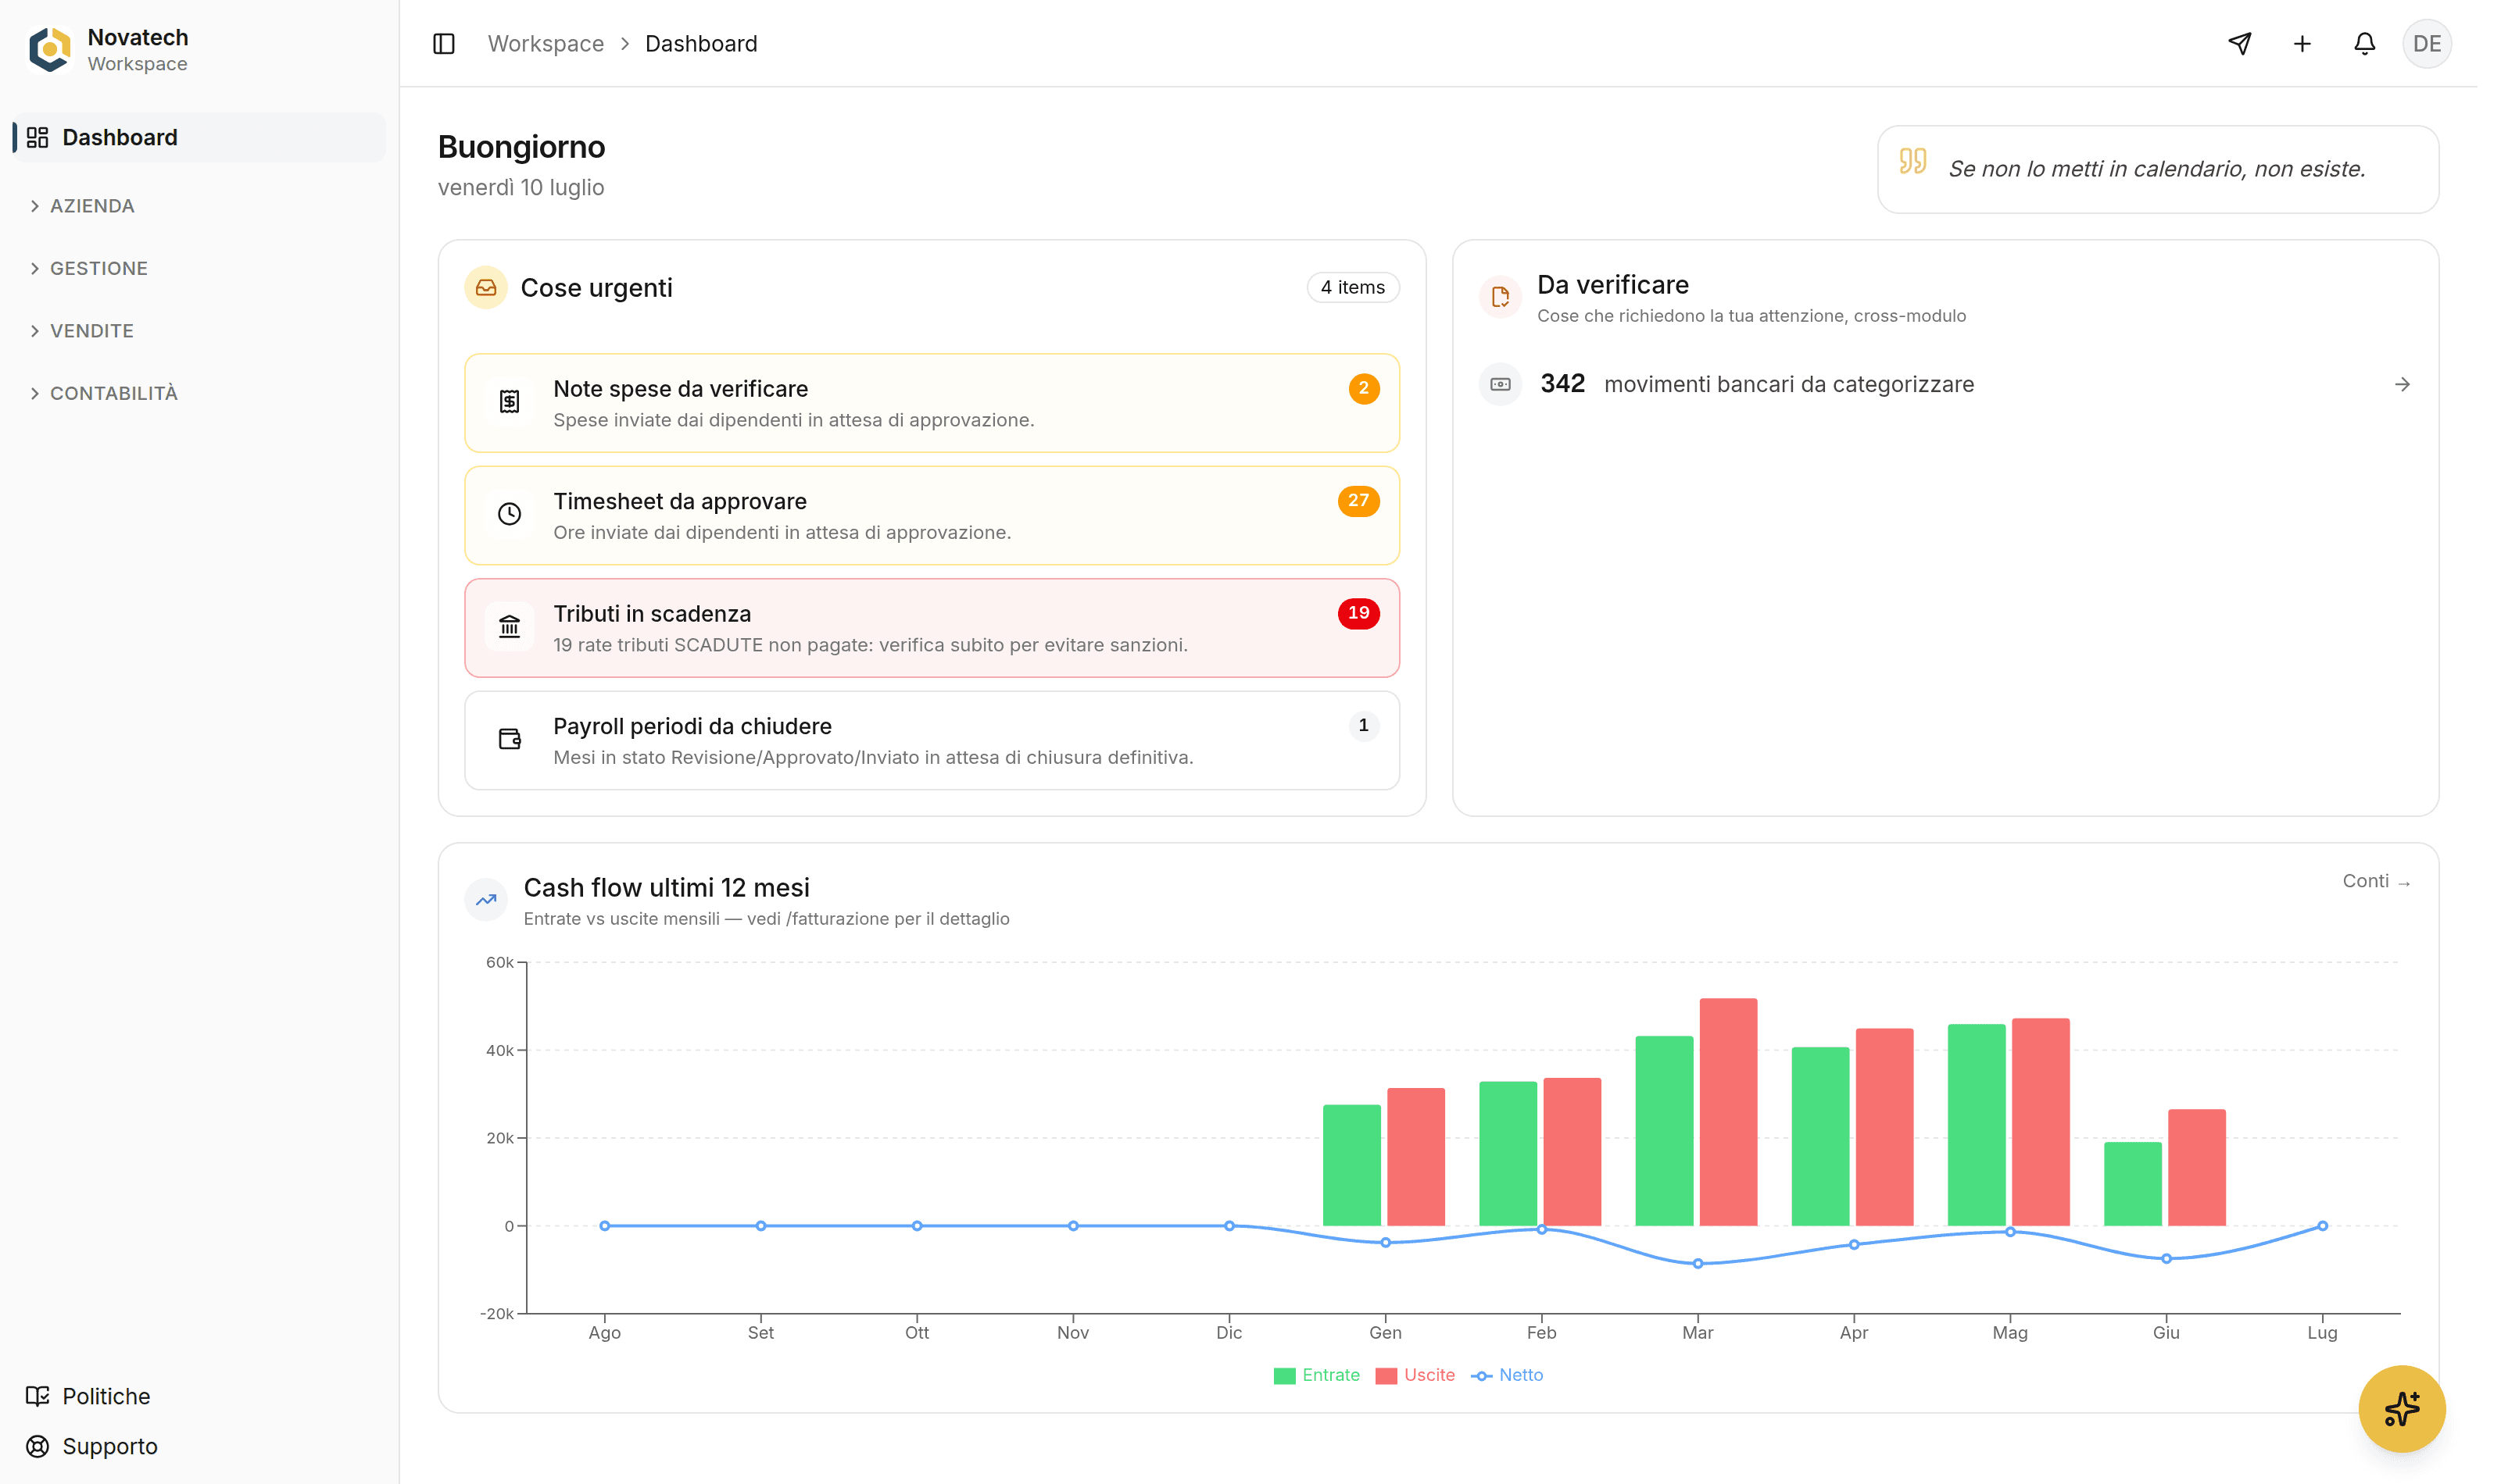The height and width of the screenshot is (1484, 2501).
Task: Click the clock icon for Timesheet
Action: [x=510, y=514]
